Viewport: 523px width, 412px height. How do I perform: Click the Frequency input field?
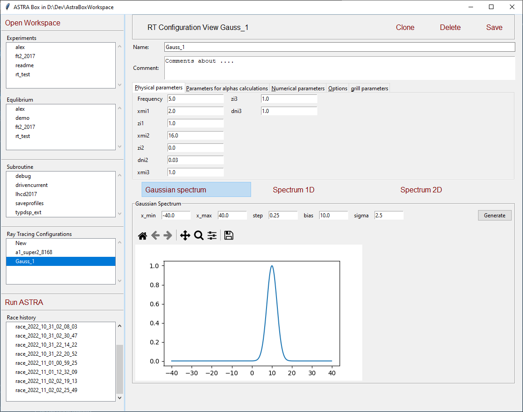(196, 99)
